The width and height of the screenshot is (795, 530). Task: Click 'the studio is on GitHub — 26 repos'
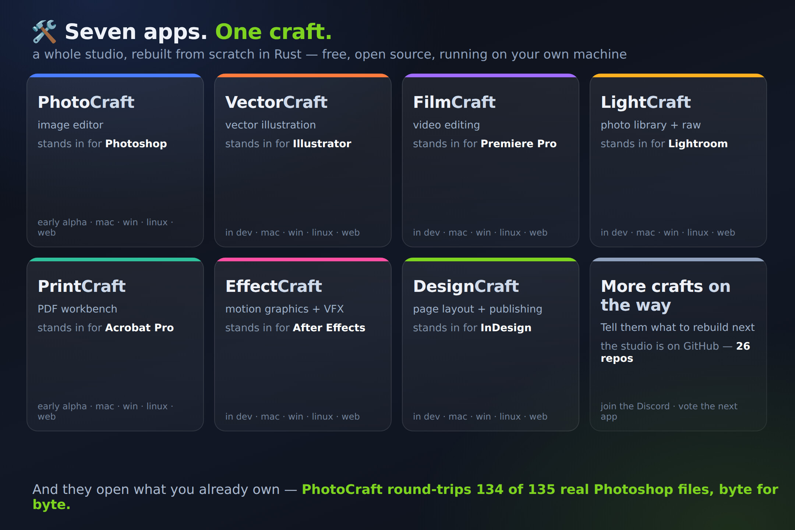(675, 352)
